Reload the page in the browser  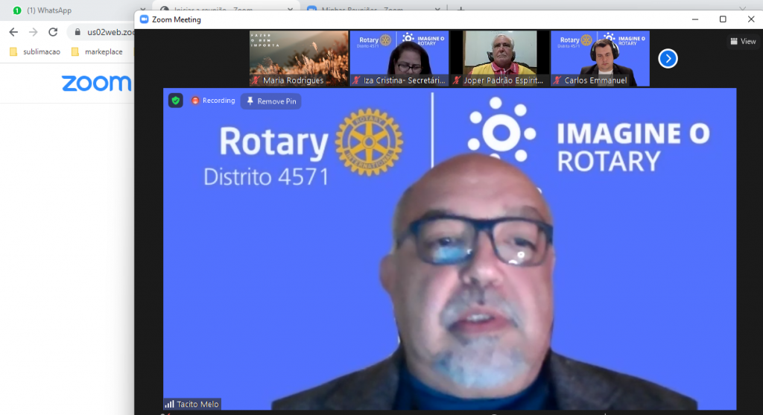[x=53, y=32]
